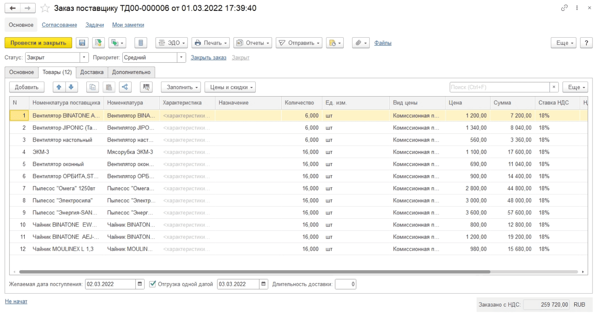Open the Задачи section link
This screenshot has width=599, height=317.
coord(95,25)
